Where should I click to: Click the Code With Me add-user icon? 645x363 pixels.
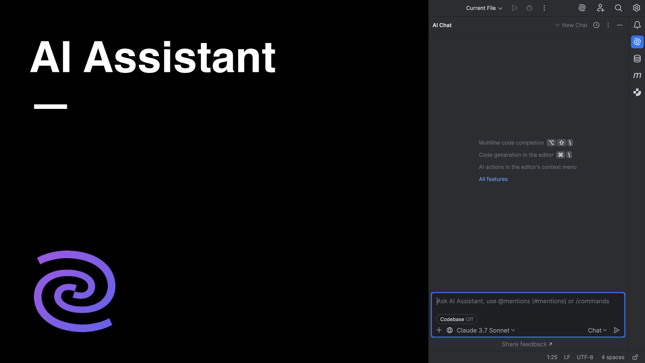click(x=601, y=8)
